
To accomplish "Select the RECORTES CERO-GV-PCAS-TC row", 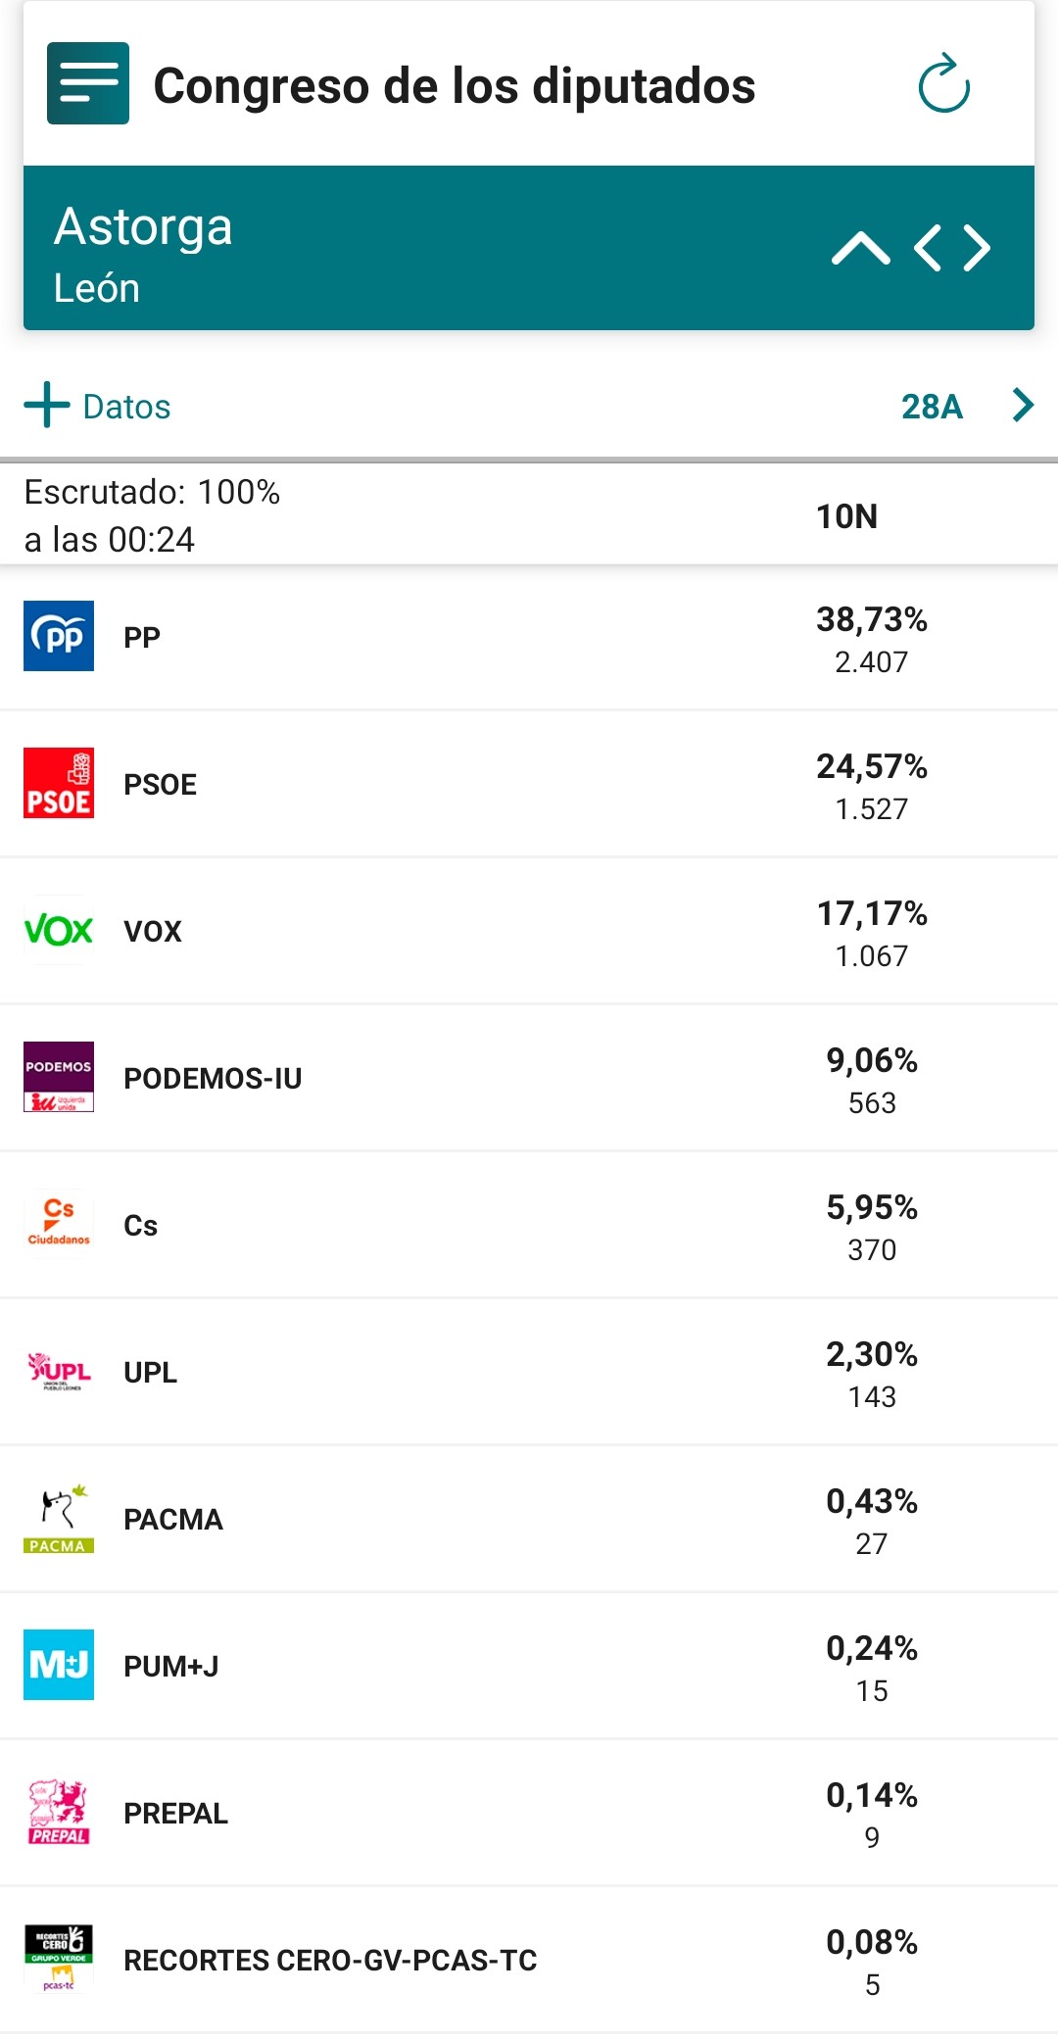I will 529,1960.
